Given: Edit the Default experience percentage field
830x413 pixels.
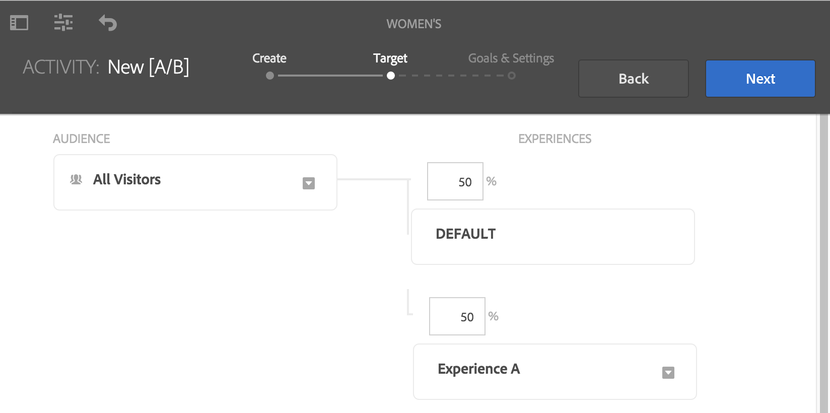Looking at the screenshot, I should 455,181.
